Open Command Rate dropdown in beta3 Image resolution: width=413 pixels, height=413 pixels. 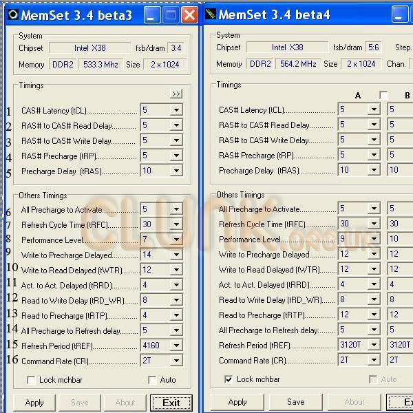point(176,361)
